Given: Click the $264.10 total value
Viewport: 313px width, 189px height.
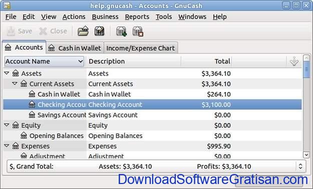Looking at the screenshot, I should pos(219,94).
